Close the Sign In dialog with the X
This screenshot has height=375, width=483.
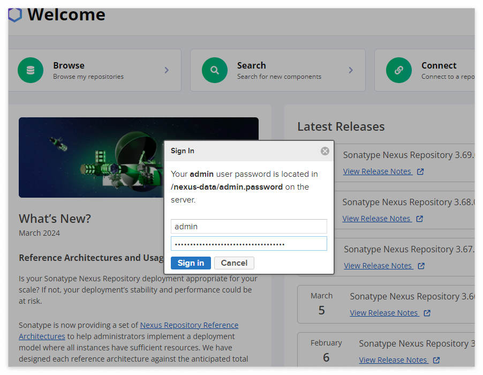click(324, 151)
